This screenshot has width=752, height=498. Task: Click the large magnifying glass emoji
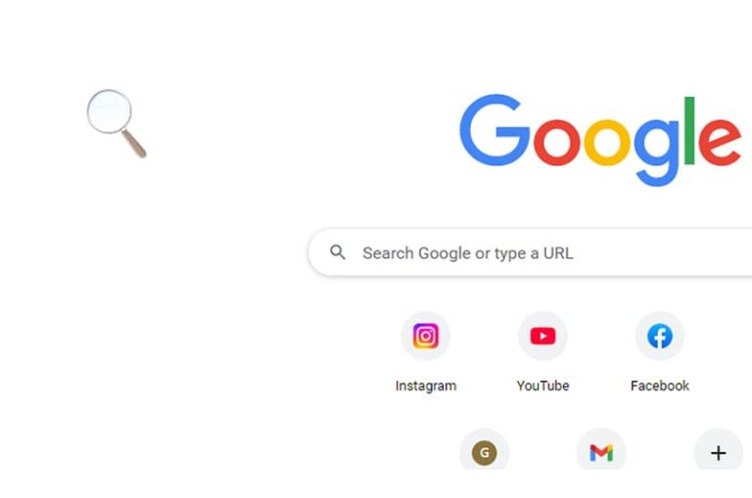[x=117, y=123]
